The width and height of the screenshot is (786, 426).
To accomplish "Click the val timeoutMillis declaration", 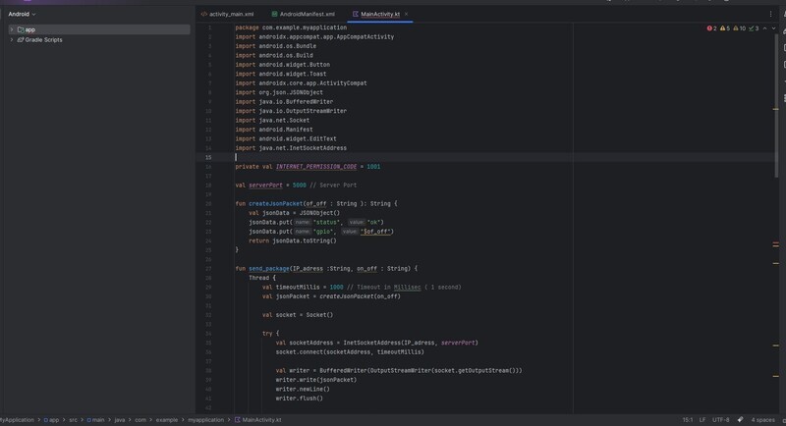I will (303, 288).
